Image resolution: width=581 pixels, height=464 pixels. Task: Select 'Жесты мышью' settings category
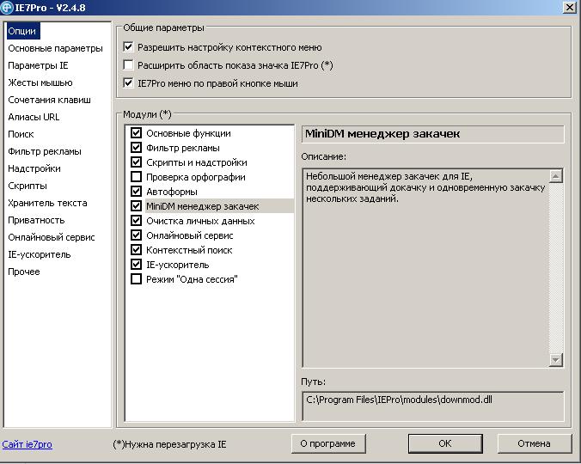[x=40, y=82]
